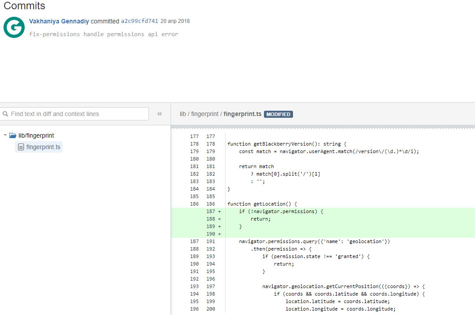Click 'fingerprint' directory in breadcrumb path
The width and height of the screenshot is (475, 315).
pyautogui.click(x=204, y=114)
